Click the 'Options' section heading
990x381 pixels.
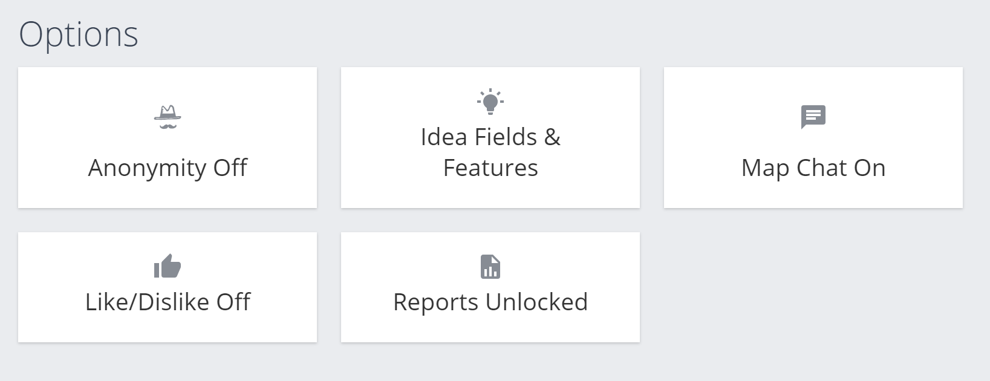(x=79, y=35)
